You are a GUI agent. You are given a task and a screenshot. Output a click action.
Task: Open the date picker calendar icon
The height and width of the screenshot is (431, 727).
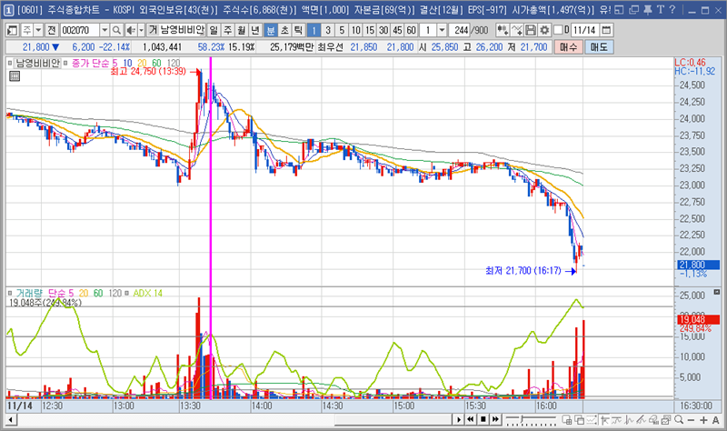pos(606,29)
